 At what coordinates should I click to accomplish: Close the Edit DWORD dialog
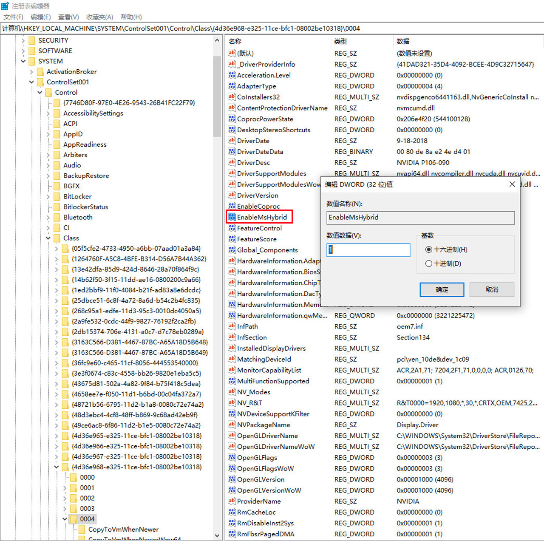(512, 184)
